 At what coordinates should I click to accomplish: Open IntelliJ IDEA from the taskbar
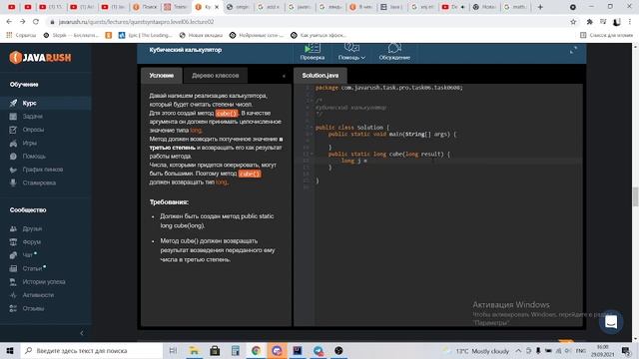(298, 350)
